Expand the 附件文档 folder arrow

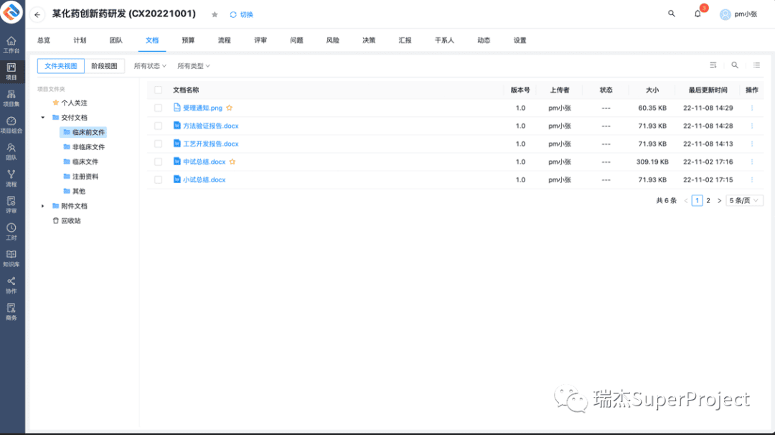(43, 206)
